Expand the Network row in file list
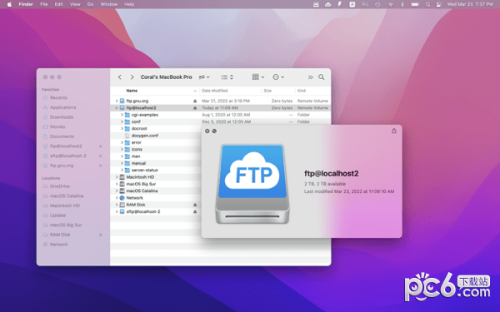500x312 pixels. click(x=117, y=198)
